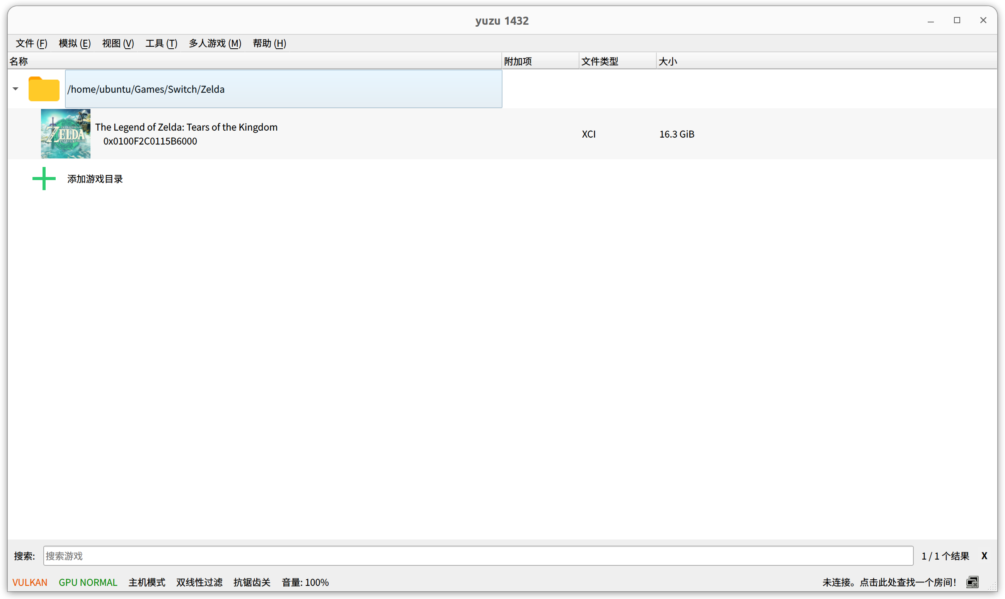1005x599 pixels.
Task: Select Tears of the Kingdom game title
Action: click(186, 127)
